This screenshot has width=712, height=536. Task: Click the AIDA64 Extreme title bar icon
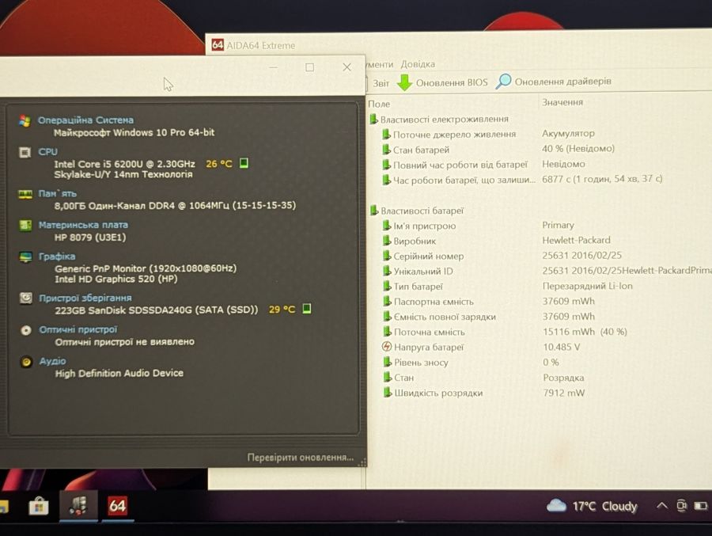tap(218, 44)
